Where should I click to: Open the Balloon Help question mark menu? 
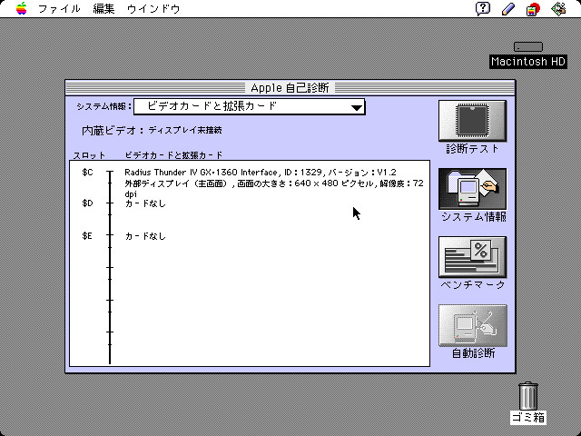pos(483,8)
